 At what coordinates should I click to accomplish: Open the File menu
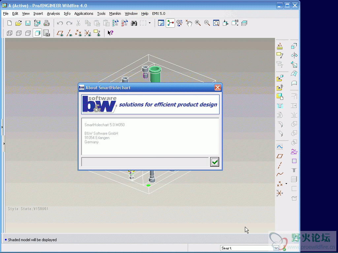[x=6, y=14]
